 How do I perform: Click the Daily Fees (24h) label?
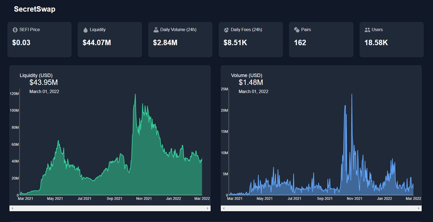(247, 30)
